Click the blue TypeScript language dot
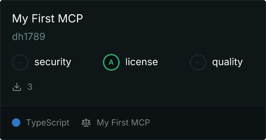The width and height of the screenshot is (266, 140). pos(16,122)
